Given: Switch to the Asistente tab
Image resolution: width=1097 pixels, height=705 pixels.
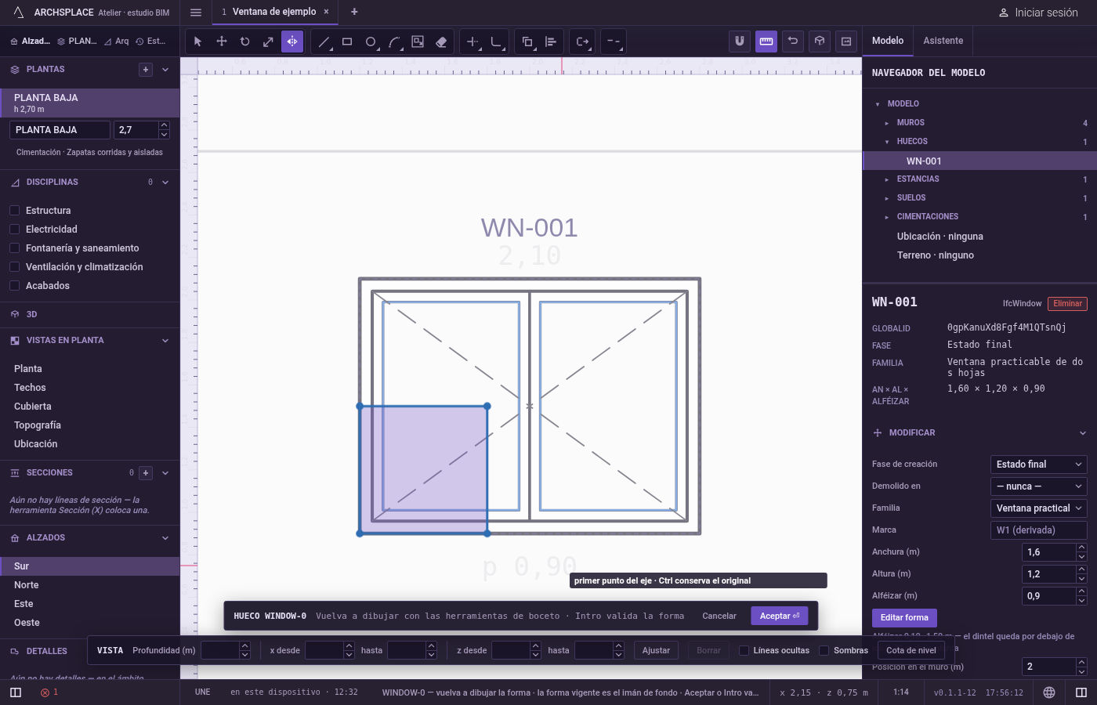Looking at the screenshot, I should tap(943, 41).
